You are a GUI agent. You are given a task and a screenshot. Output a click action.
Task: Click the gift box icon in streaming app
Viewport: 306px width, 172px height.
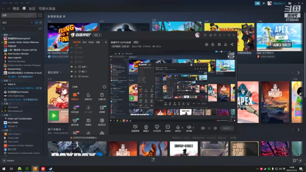207,44
